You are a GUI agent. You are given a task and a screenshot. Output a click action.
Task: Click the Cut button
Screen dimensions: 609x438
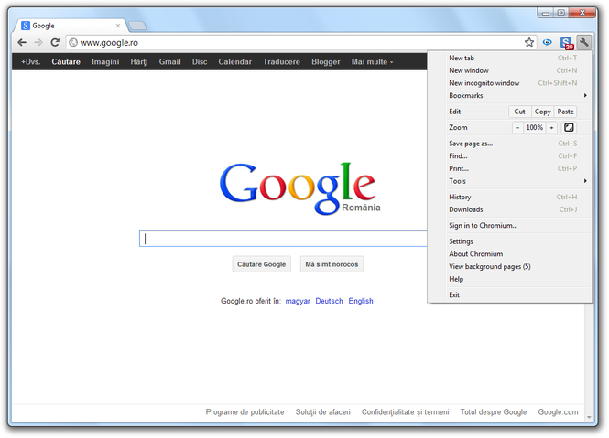519,112
